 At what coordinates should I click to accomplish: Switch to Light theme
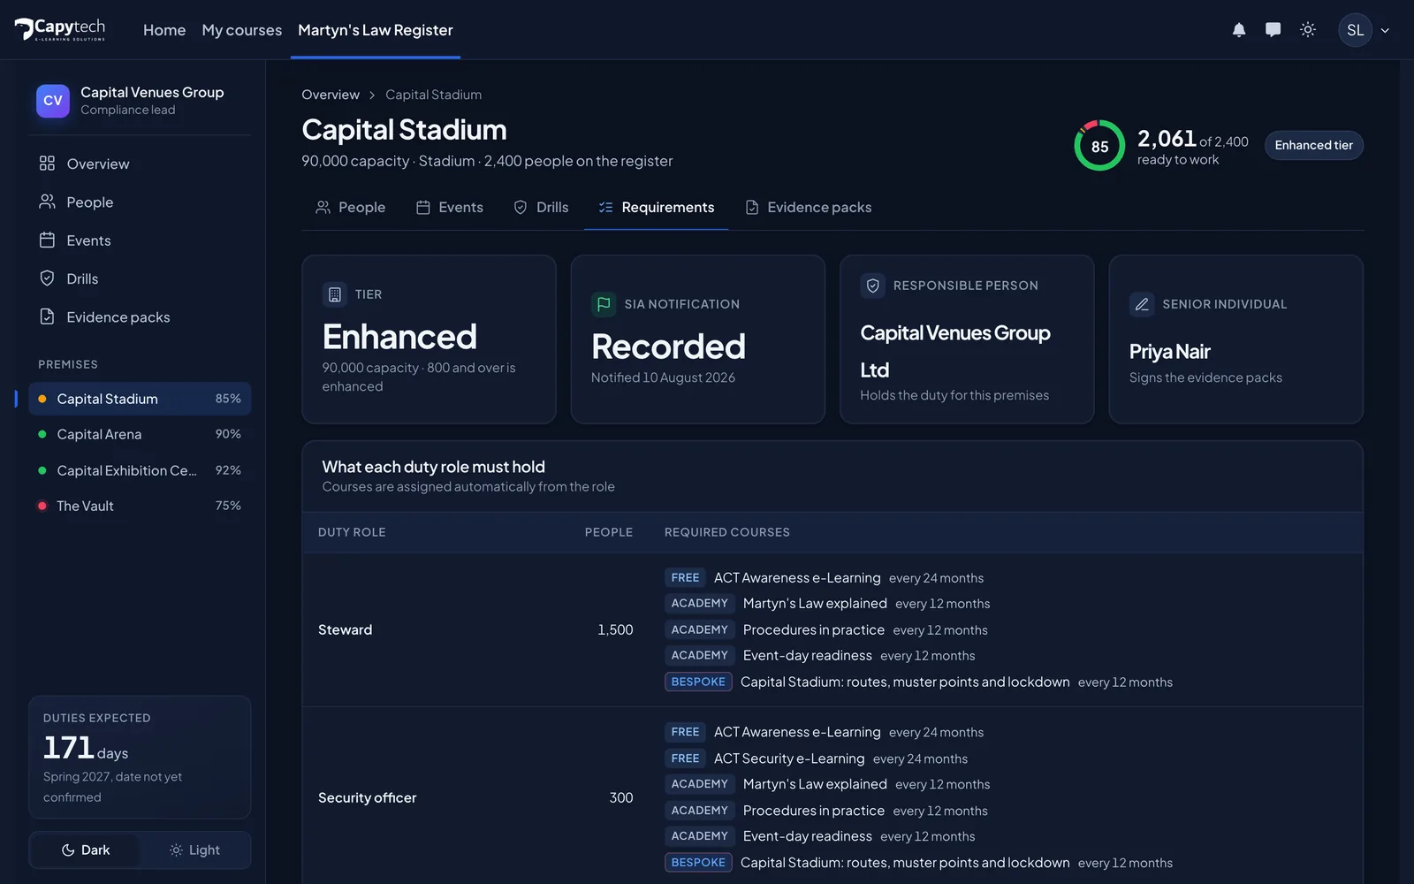pos(194,850)
